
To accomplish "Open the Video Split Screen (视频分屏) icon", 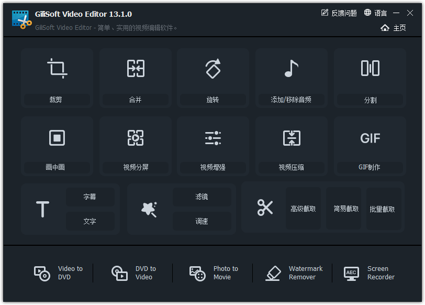I will [136, 138].
